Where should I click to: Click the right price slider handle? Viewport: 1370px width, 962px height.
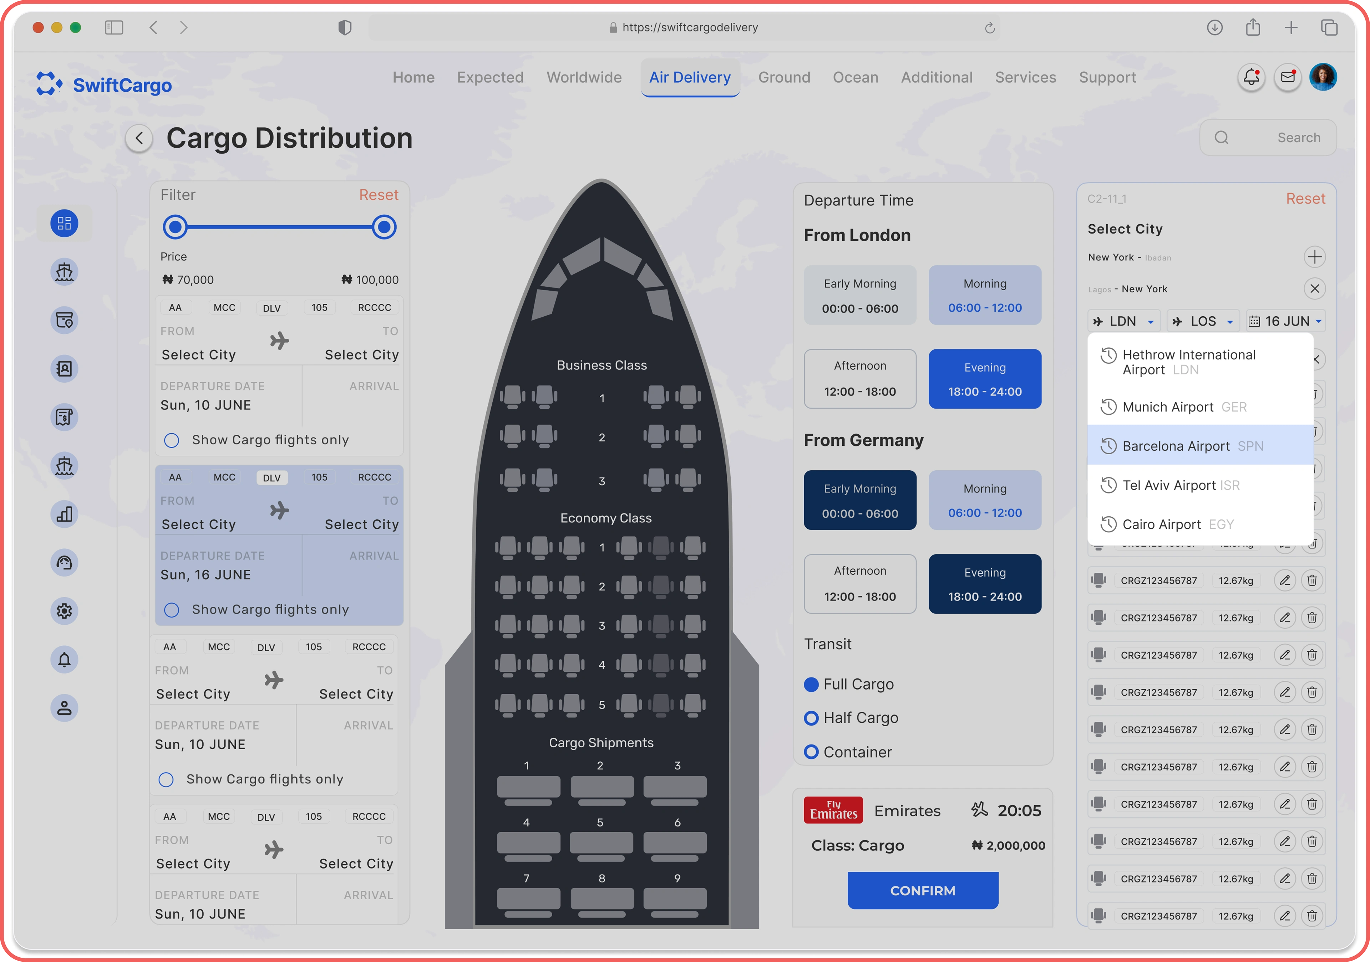pyautogui.click(x=384, y=227)
